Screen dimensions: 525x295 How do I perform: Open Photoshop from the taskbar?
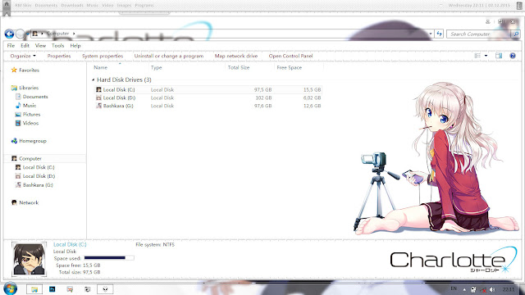pos(52,289)
